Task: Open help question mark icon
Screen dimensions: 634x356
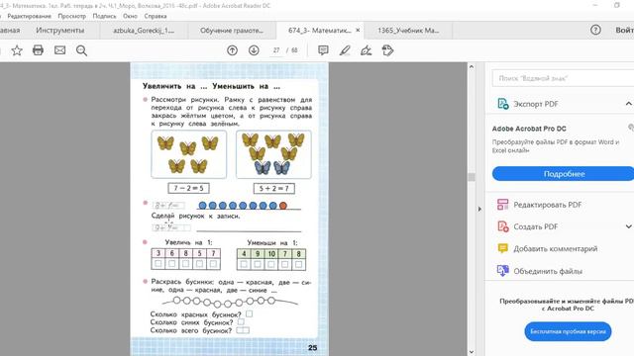Action: tap(595, 30)
